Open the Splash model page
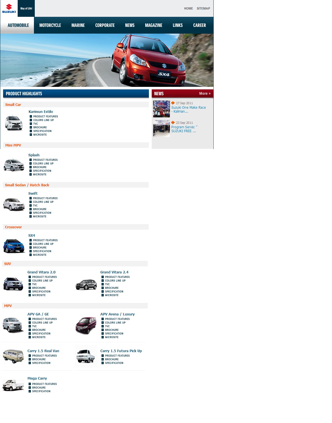332x423 pixels. coord(34,155)
